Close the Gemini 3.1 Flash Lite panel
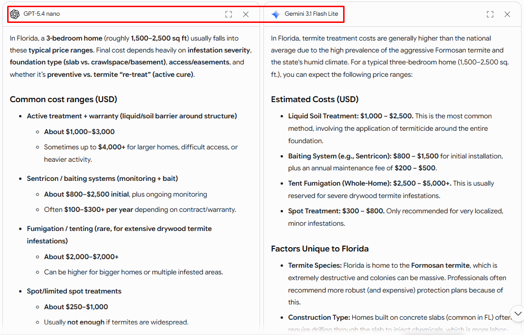The image size is (524, 335). 507,14
